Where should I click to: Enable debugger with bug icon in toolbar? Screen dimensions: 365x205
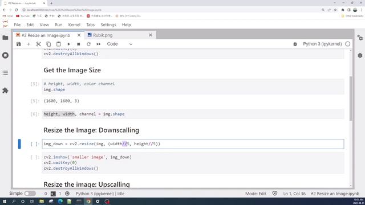pos(295,44)
